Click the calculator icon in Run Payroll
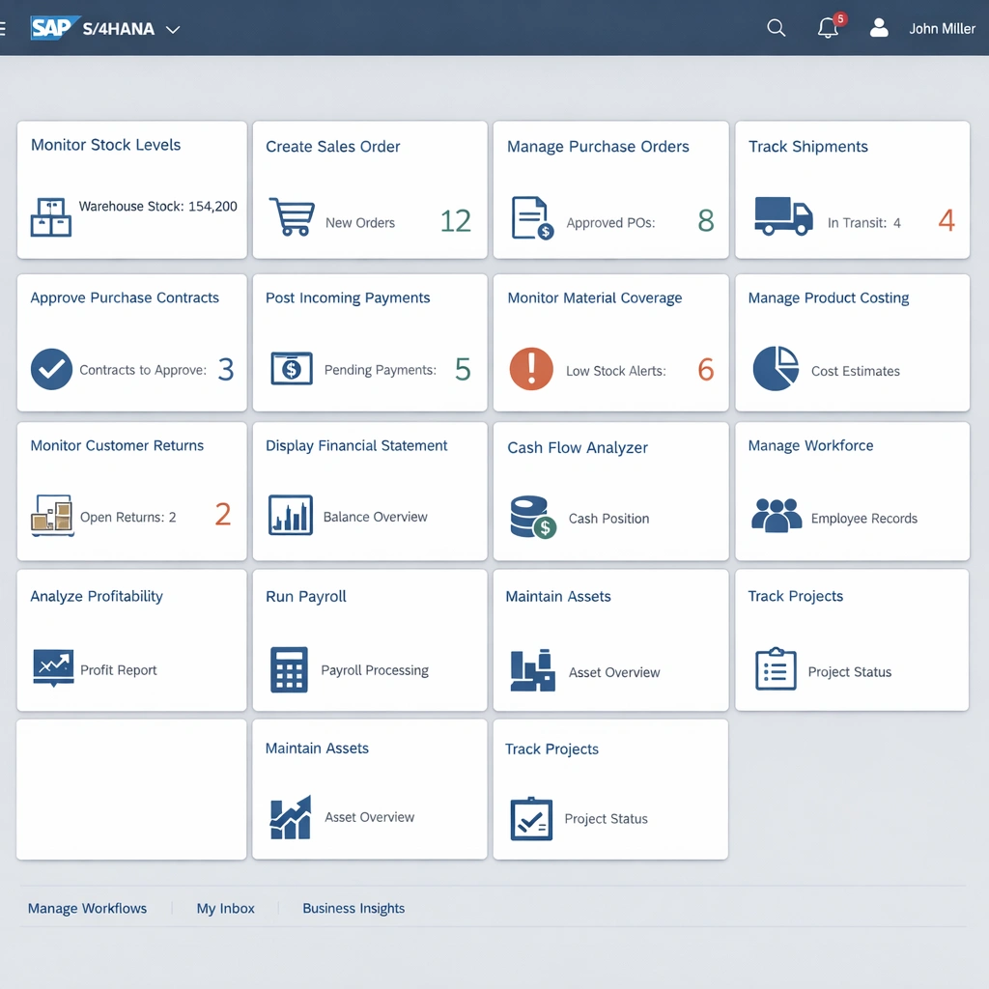The image size is (989, 989). tap(289, 669)
